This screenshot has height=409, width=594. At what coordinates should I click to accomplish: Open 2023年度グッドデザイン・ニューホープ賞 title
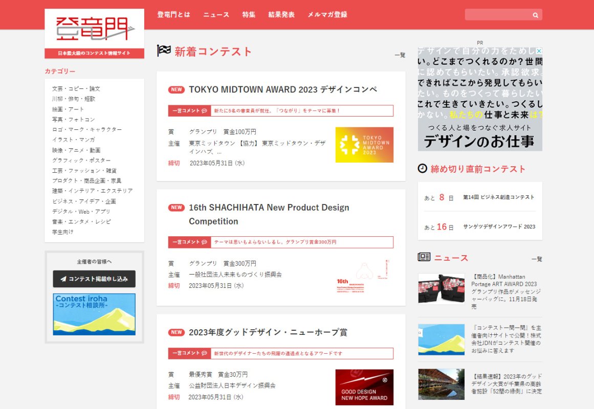pyautogui.click(x=268, y=332)
